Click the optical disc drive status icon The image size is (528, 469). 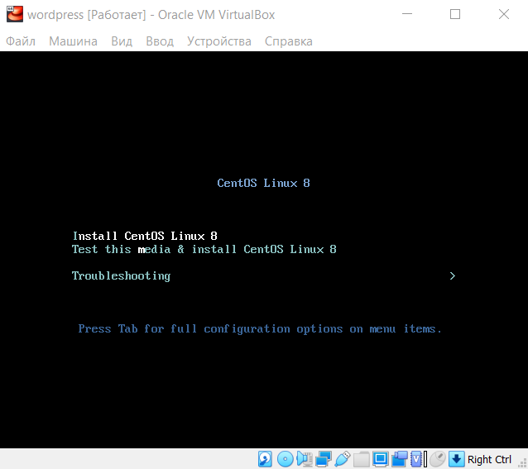(x=286, y=459)
